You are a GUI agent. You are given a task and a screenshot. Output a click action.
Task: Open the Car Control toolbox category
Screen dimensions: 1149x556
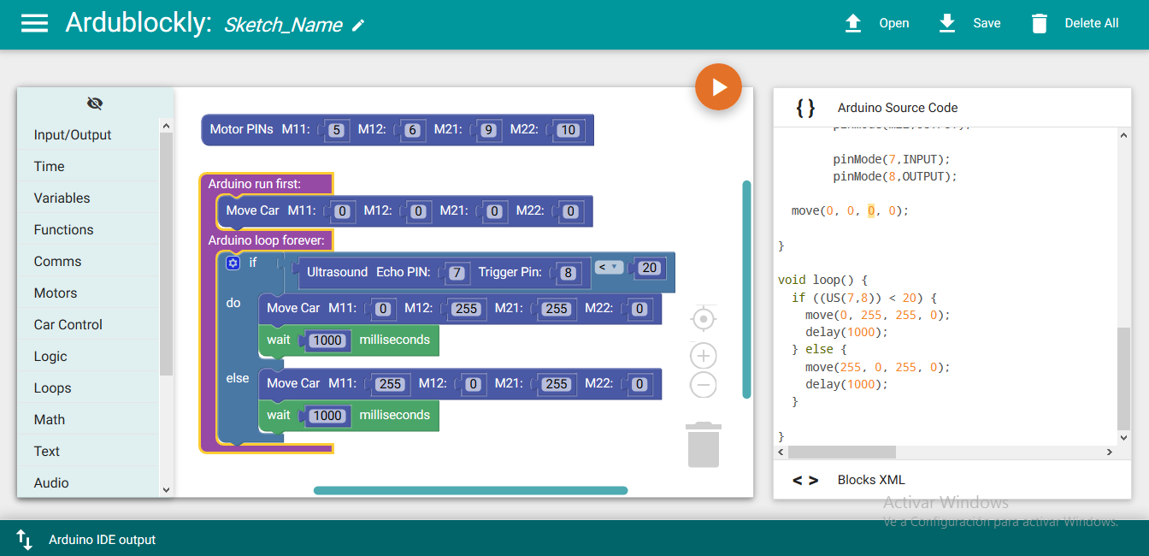pyautogui.click(x=89, y=324)
